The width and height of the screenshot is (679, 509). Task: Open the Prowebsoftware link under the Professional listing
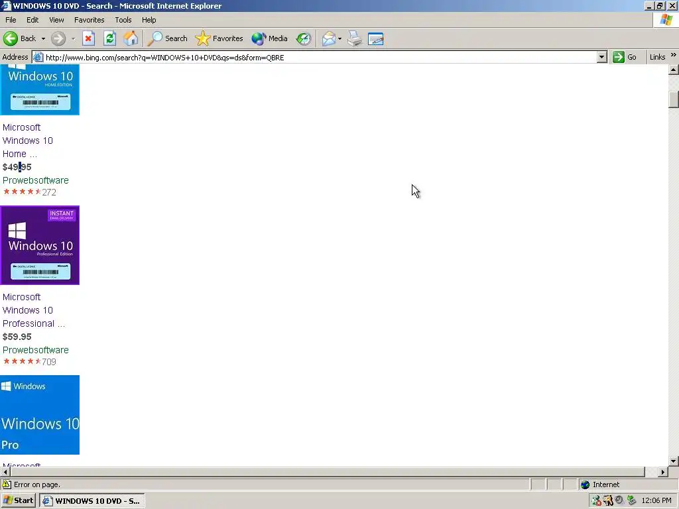click(x=36, y=350)
